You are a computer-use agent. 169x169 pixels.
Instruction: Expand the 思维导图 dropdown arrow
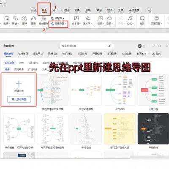point(65,24)
